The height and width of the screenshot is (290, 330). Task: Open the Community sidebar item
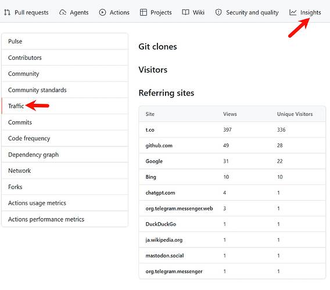click(x=65, y=74)
